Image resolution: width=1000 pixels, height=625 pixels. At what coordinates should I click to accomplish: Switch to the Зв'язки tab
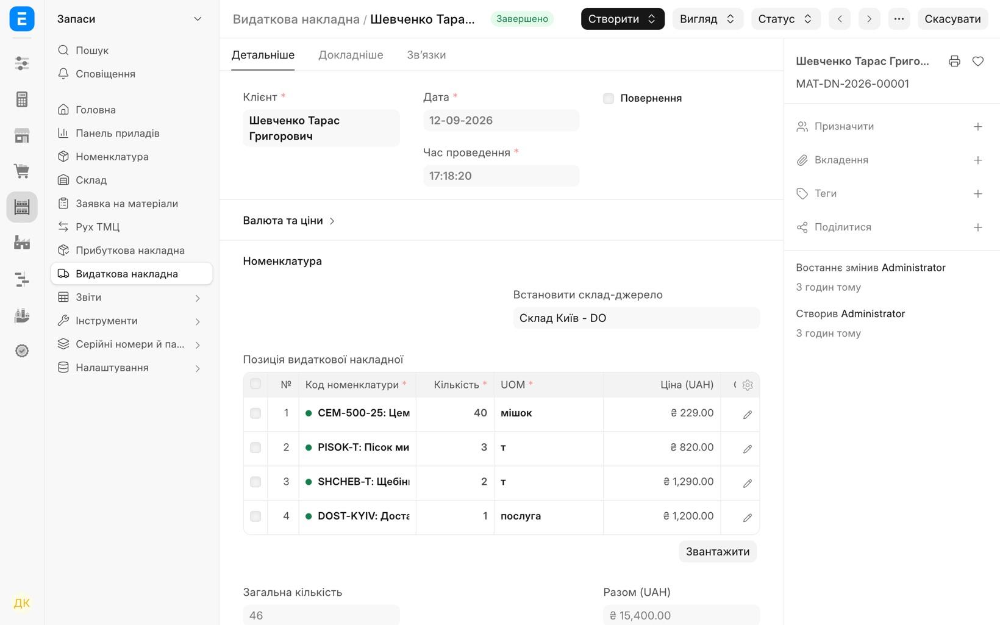(x=426, y=55)
